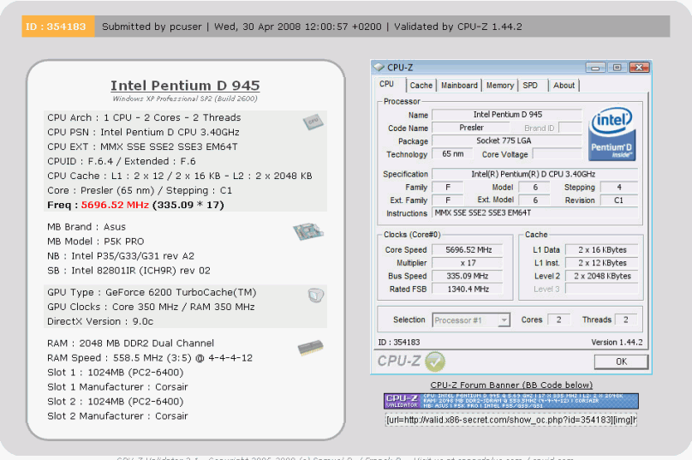Click the CPU-Z validated green checkmark logo

(x=435, y=361)
